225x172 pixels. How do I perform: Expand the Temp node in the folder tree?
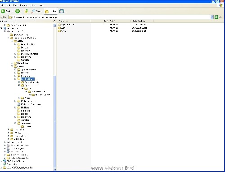pos(19,98)
